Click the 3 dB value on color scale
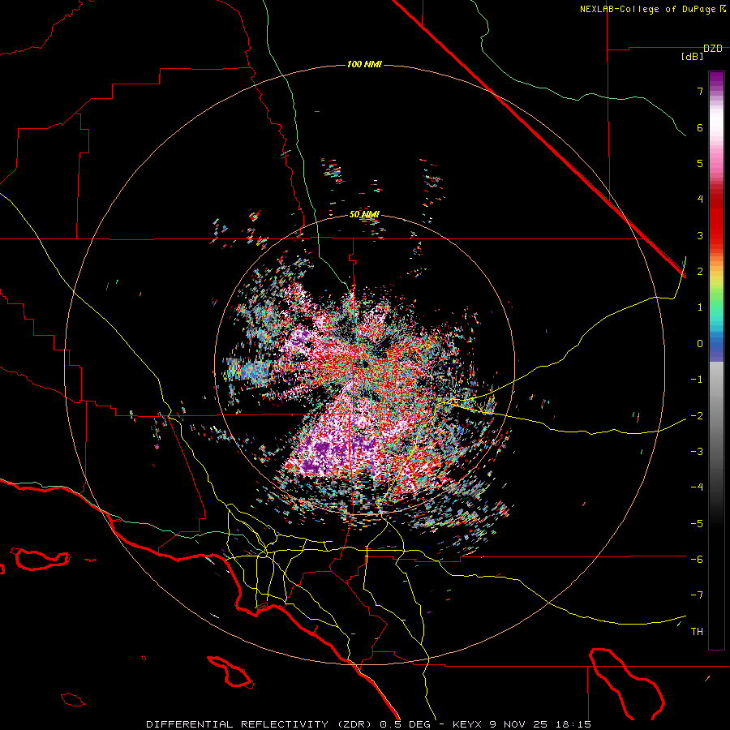 700,235
